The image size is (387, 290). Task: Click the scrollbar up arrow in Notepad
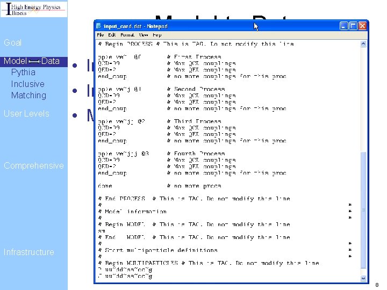coord(363,44)
